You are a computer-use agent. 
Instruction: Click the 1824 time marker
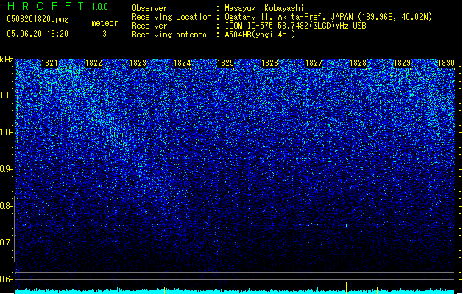click(183, 63)
